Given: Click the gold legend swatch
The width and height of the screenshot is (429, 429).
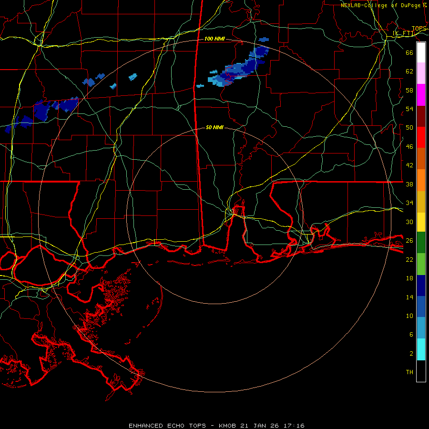Looking at the screenshot, I should (421, 202).
